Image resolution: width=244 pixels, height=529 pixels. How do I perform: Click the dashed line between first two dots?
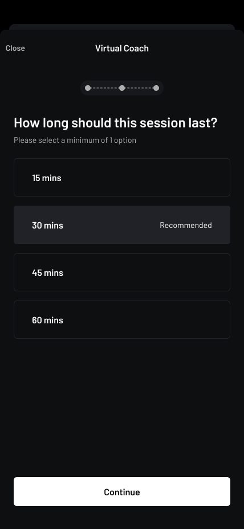[105, 88]
